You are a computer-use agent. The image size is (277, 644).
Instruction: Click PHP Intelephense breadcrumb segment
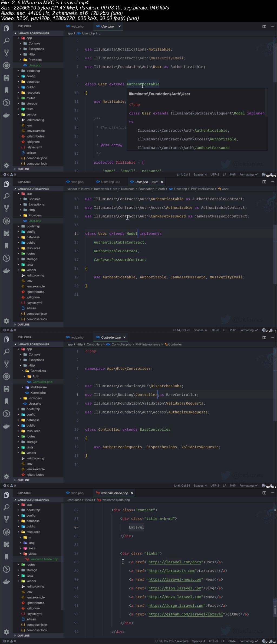(x=148, y=344)
